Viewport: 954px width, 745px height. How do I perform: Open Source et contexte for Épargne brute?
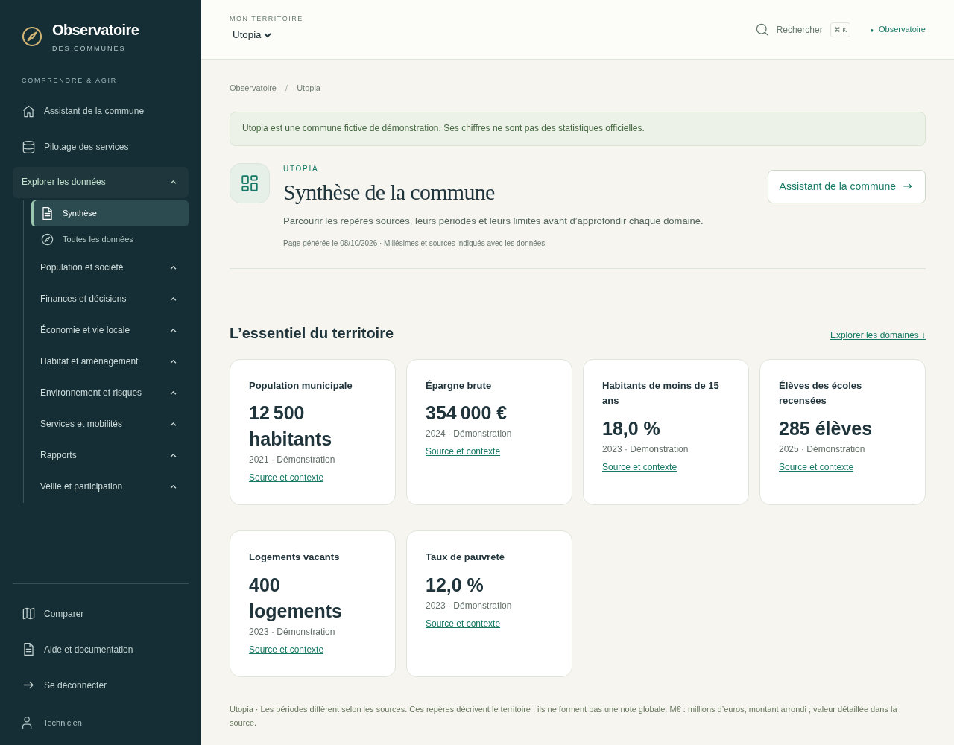tap(463, 451)
